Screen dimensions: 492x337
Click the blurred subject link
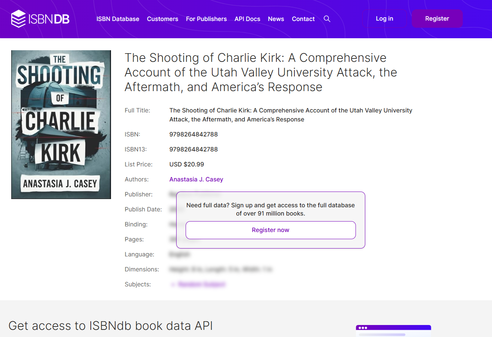click(x=202, y=284)
